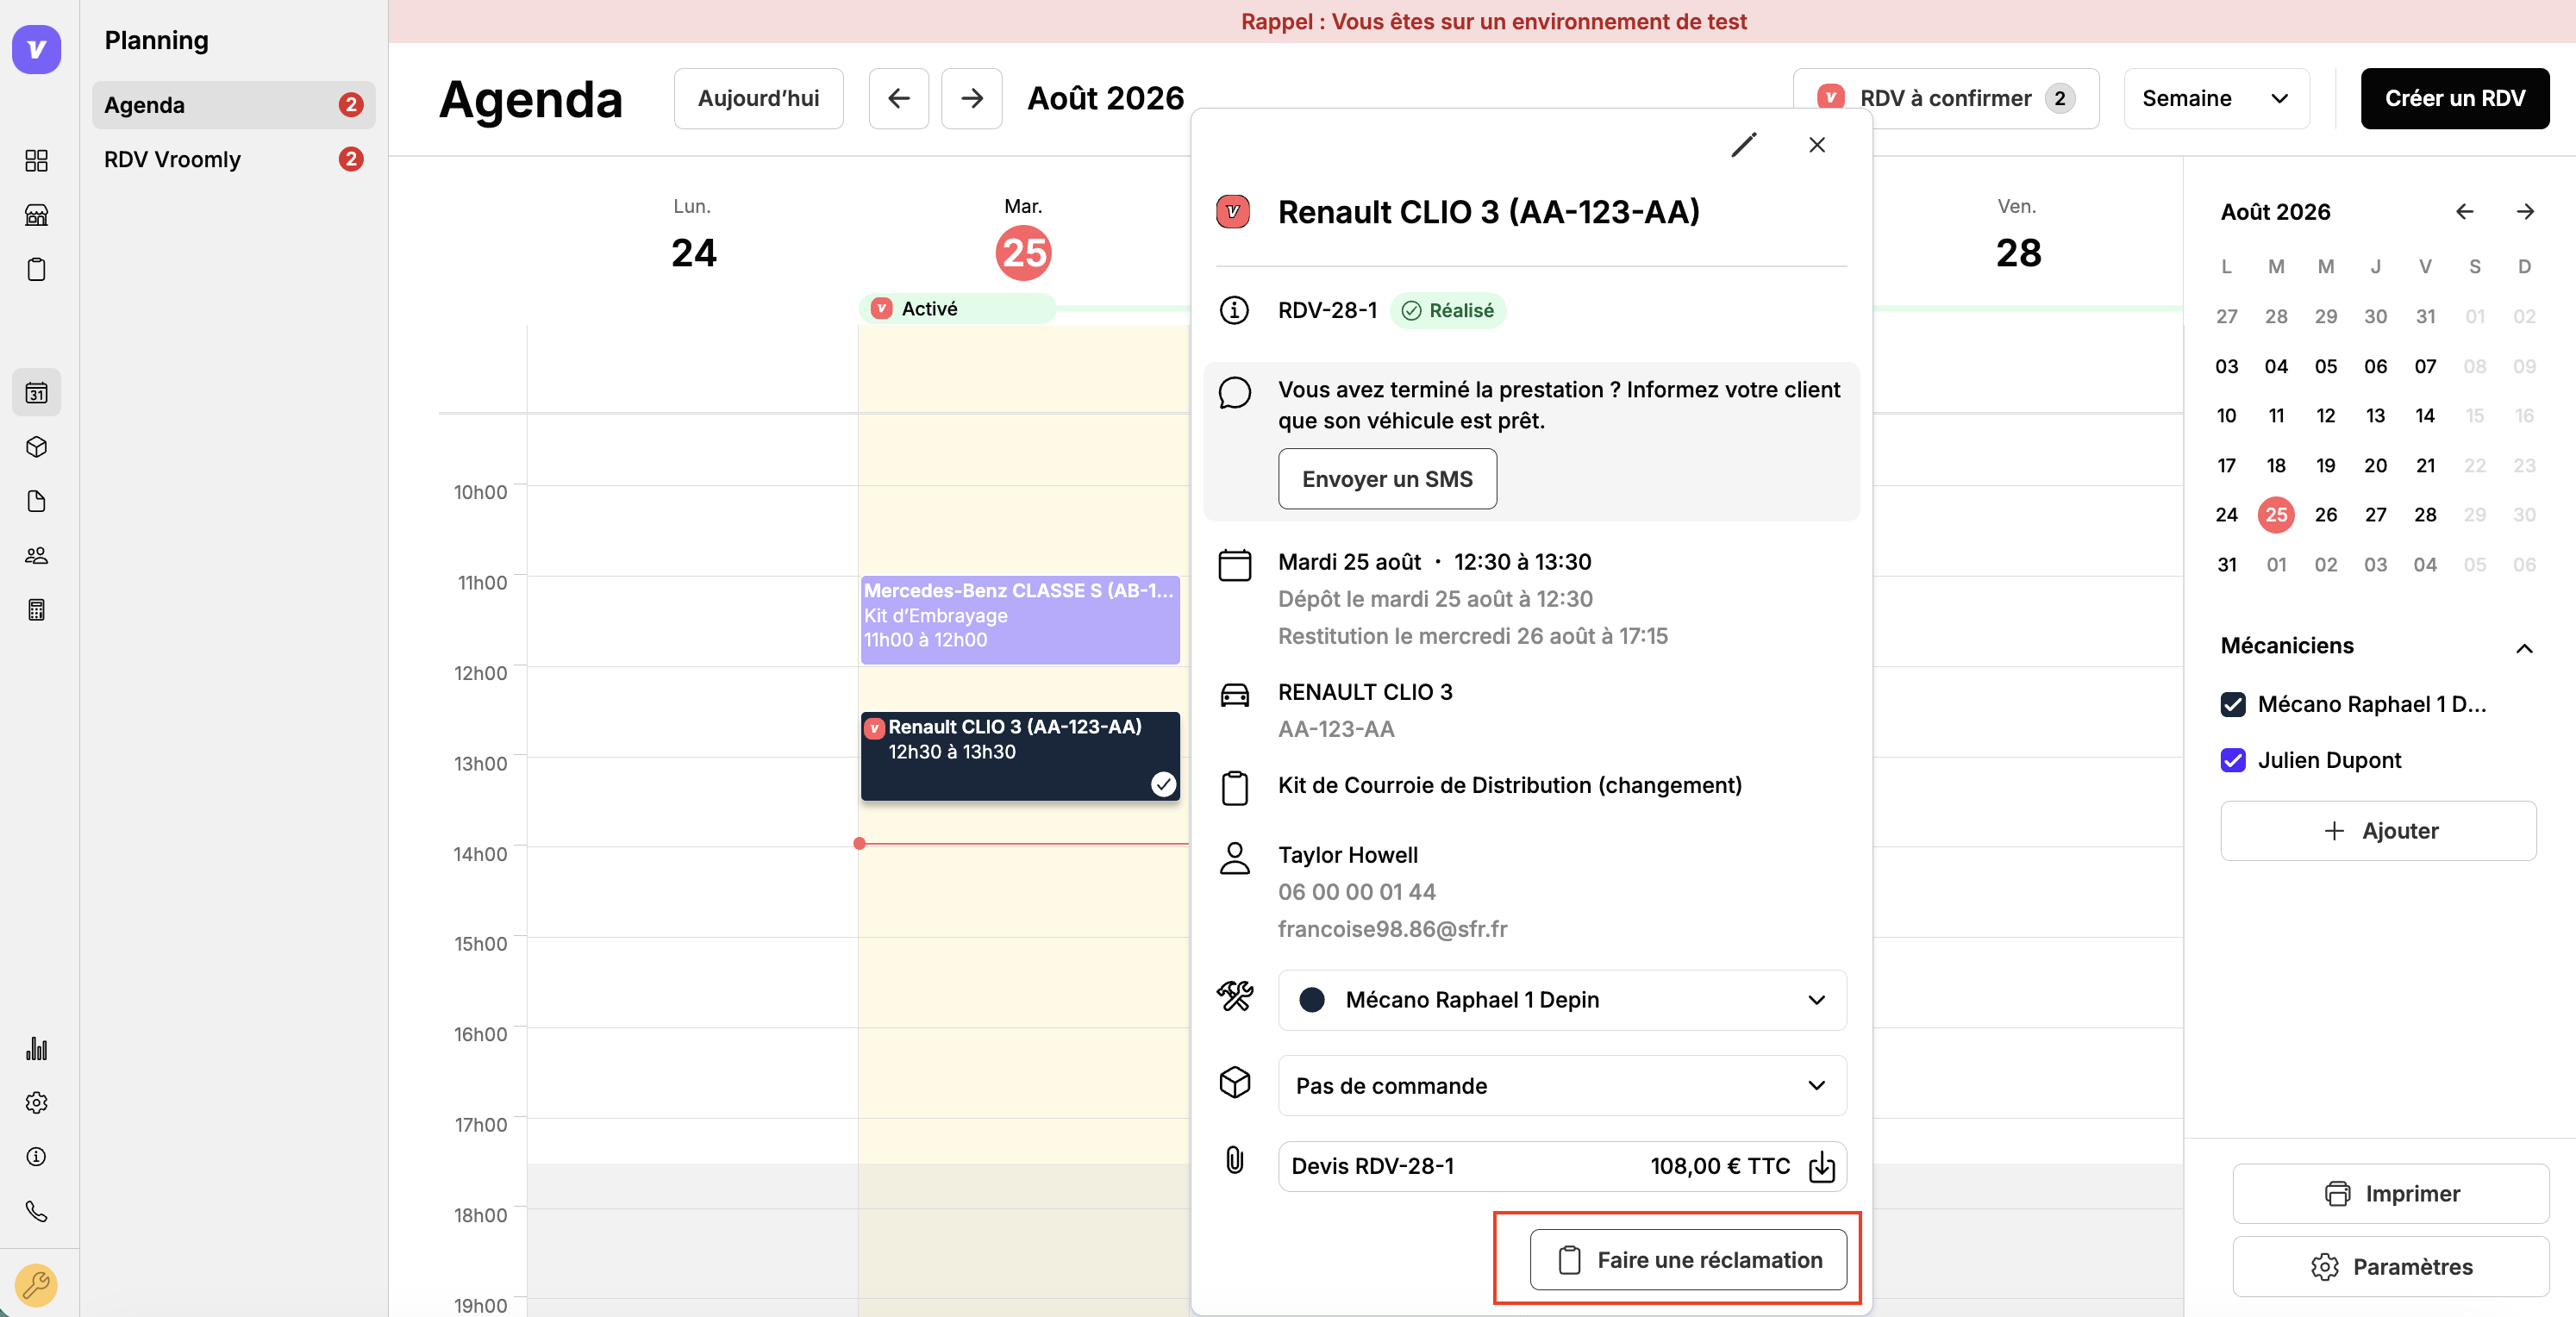Screen dimensions: 2576x1317
Task: Click the Août 2026 agenda heading
Action: coord(1105,98)
